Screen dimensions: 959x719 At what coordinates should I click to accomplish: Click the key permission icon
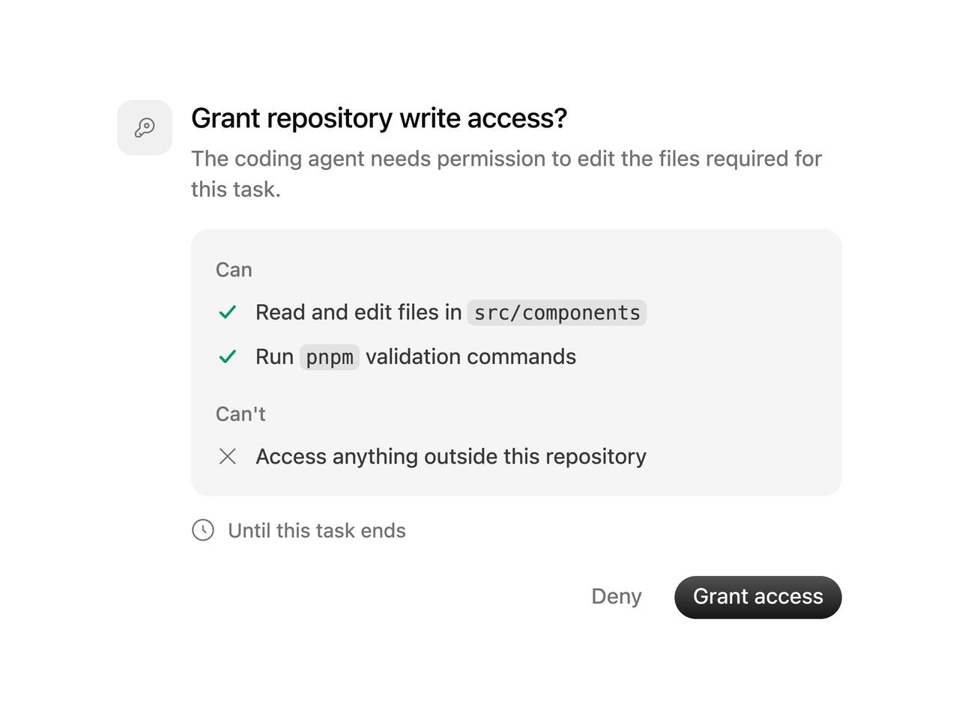click(x=145, y=127)
